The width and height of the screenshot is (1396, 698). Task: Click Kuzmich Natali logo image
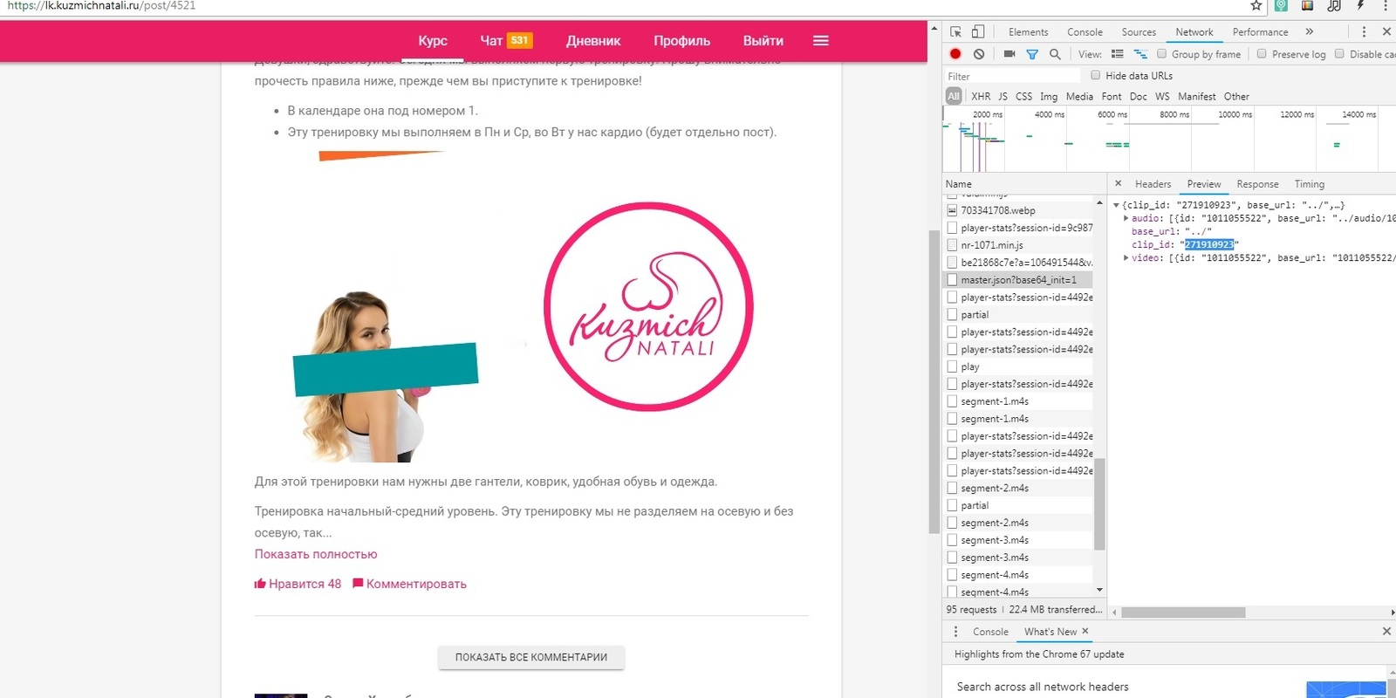(x=648, y=306)
